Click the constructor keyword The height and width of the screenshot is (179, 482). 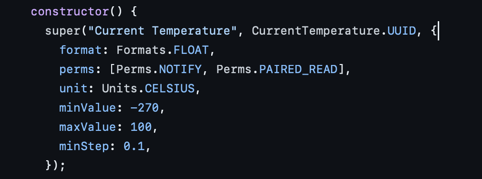tap(70, 12)
